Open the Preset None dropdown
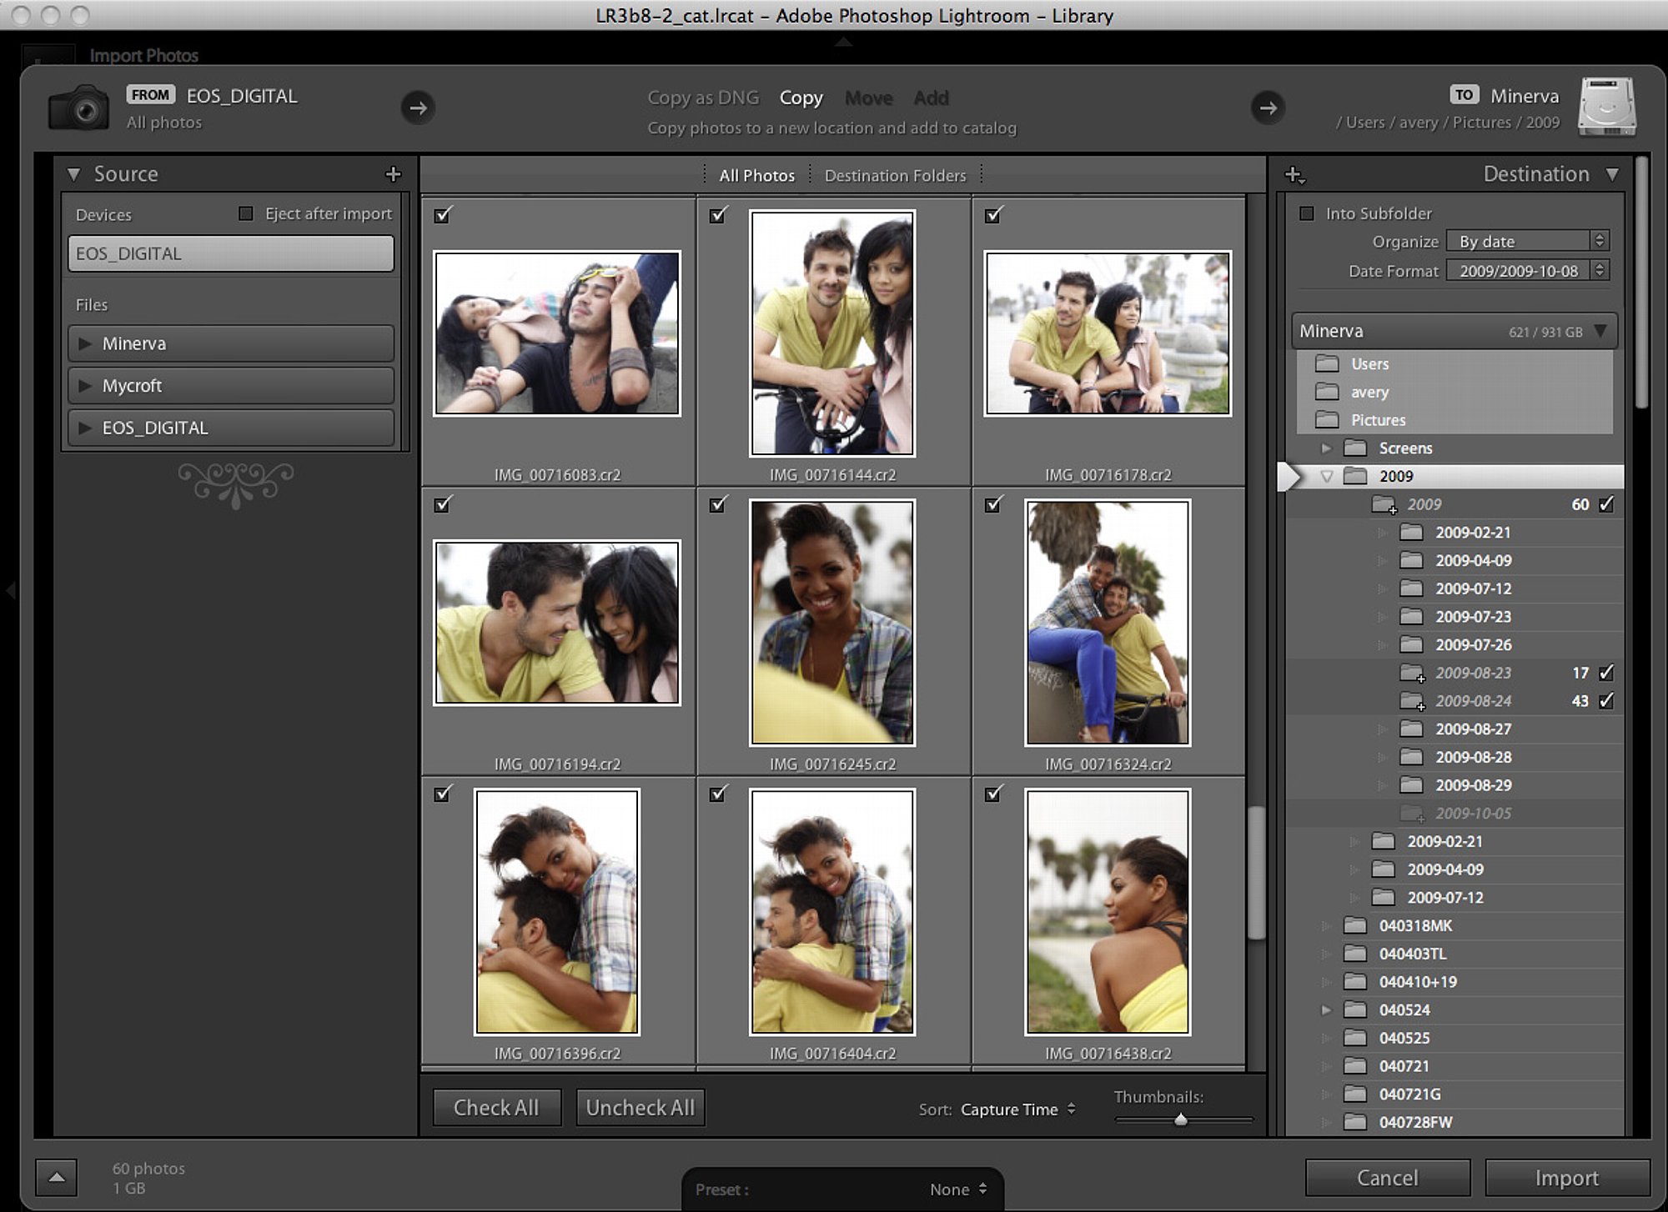The width and height of the screenshot is (1668, 1212). pos(959,1189)
